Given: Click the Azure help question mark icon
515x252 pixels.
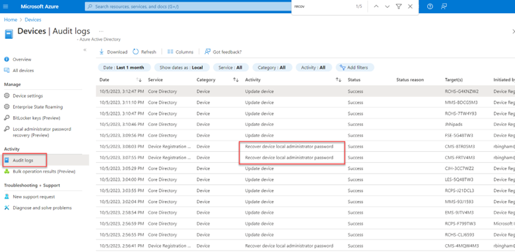Looking at the screenshot, I should [430, 7].
